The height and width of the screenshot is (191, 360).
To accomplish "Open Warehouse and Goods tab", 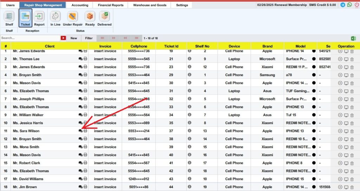I will click(x=150, y=5).
